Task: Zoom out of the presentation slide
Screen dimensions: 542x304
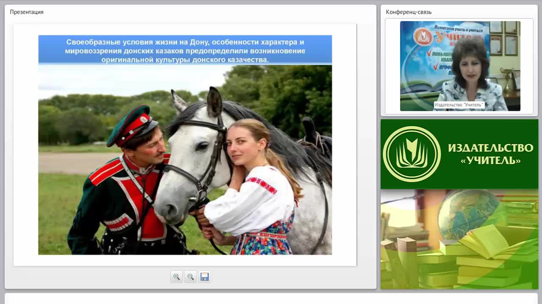Action: click(191, 277)
